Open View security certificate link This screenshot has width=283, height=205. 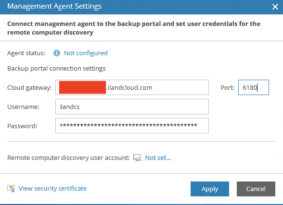pyautogui.click(x=53, y=189)
